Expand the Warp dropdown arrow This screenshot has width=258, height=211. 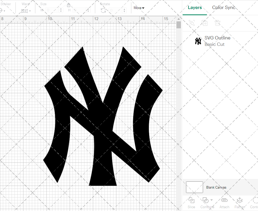tap(30, 11)
